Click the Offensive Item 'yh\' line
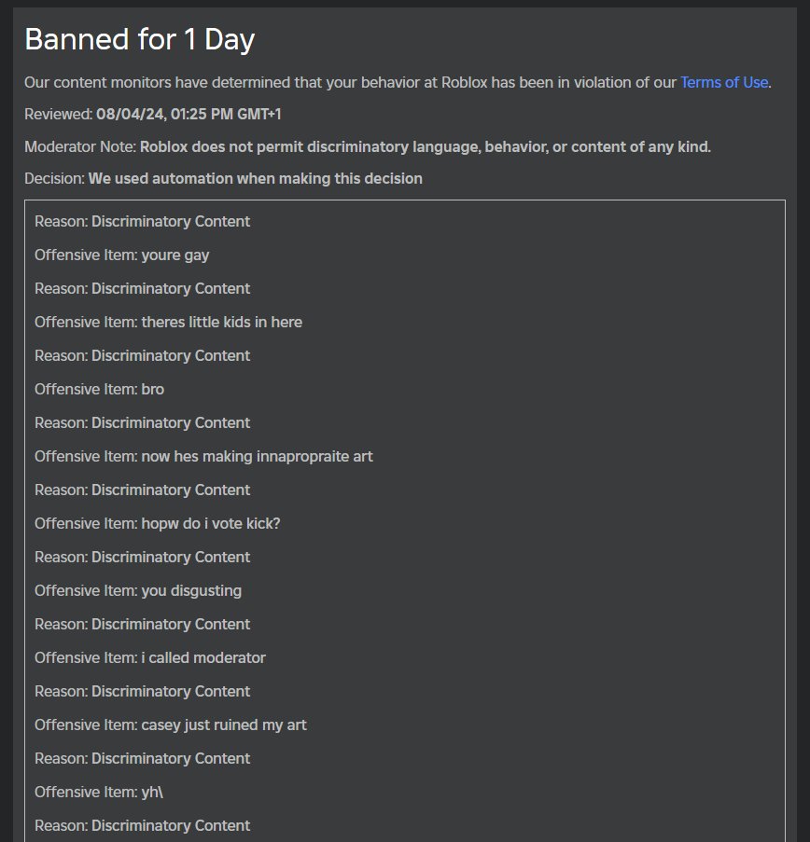Viewport: 810px width, 842px height. tap(99, 792)
